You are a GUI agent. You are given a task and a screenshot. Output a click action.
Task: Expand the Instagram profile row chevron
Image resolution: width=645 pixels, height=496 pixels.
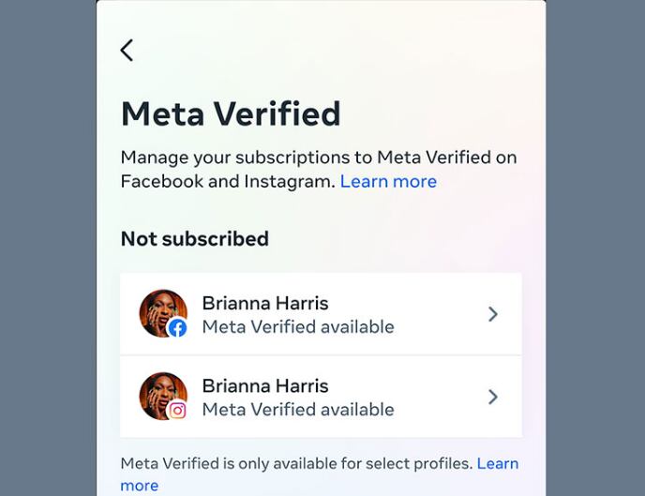[x=493, y=398]
